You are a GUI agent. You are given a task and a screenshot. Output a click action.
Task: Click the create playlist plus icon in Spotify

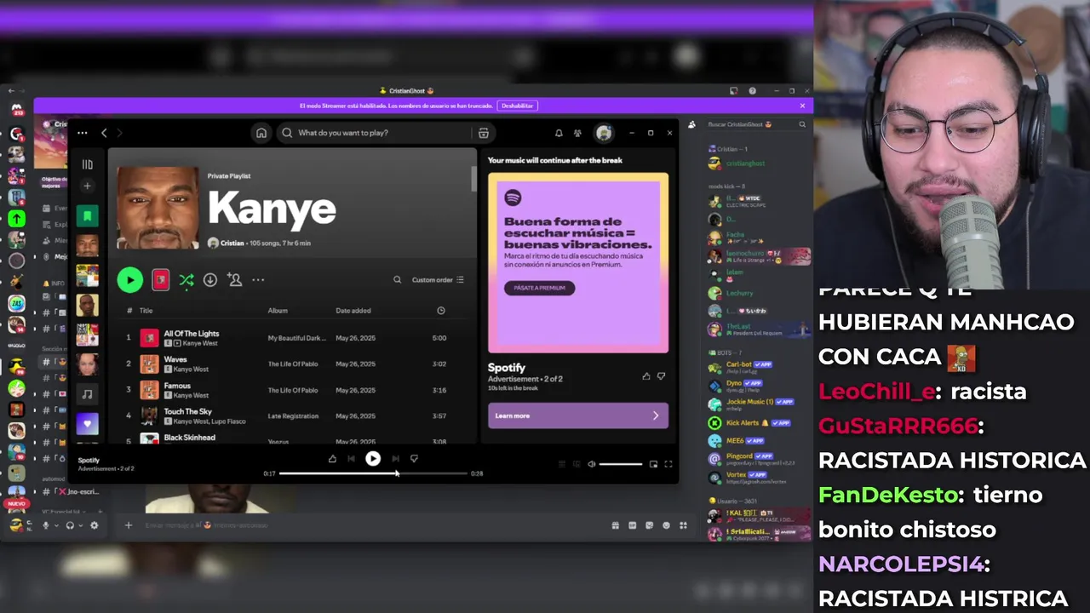(87, 186)
